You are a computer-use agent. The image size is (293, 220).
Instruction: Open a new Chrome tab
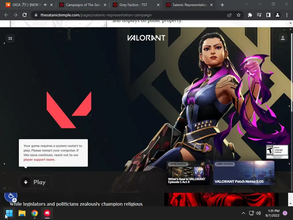point(222,5)
